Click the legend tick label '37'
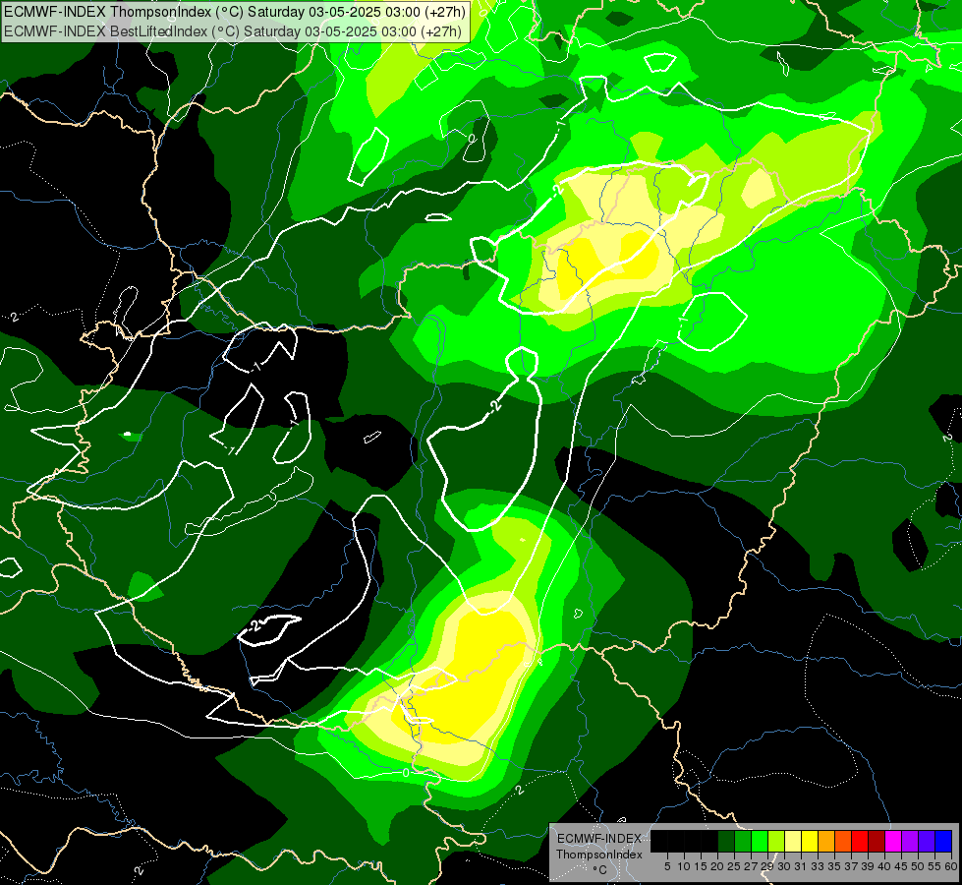Screen dimensions: 962x885 (x=851, y=866)
